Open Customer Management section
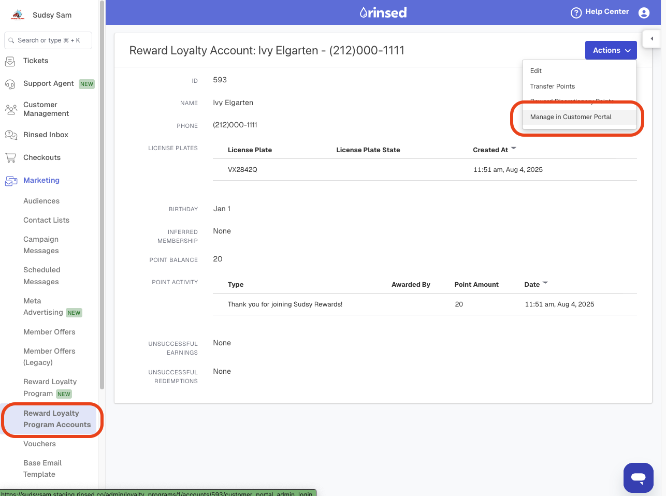The image size is (666, 496). (x=46, y=109)
